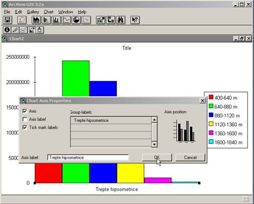
Task: Click the Group labels scroll up arrow
Action: pos(154,120)
